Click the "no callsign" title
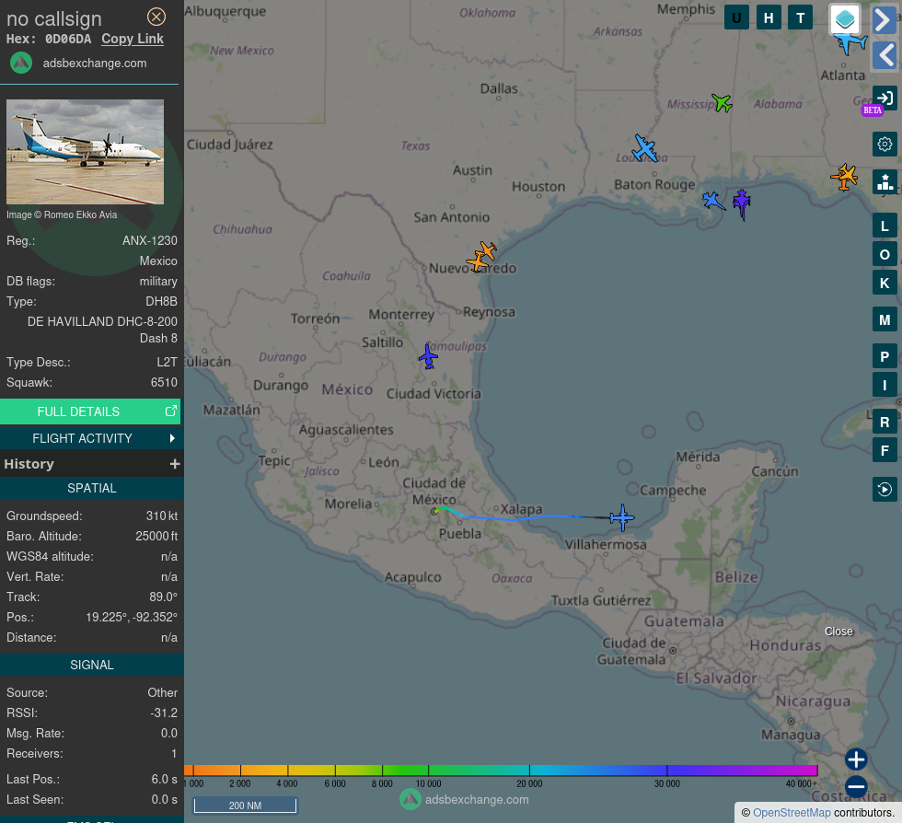The width and height of the screenshot is (902, 823). click(54, 19)
